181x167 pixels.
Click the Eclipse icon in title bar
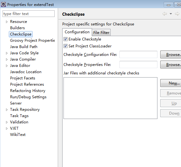(x=3, y=4)
